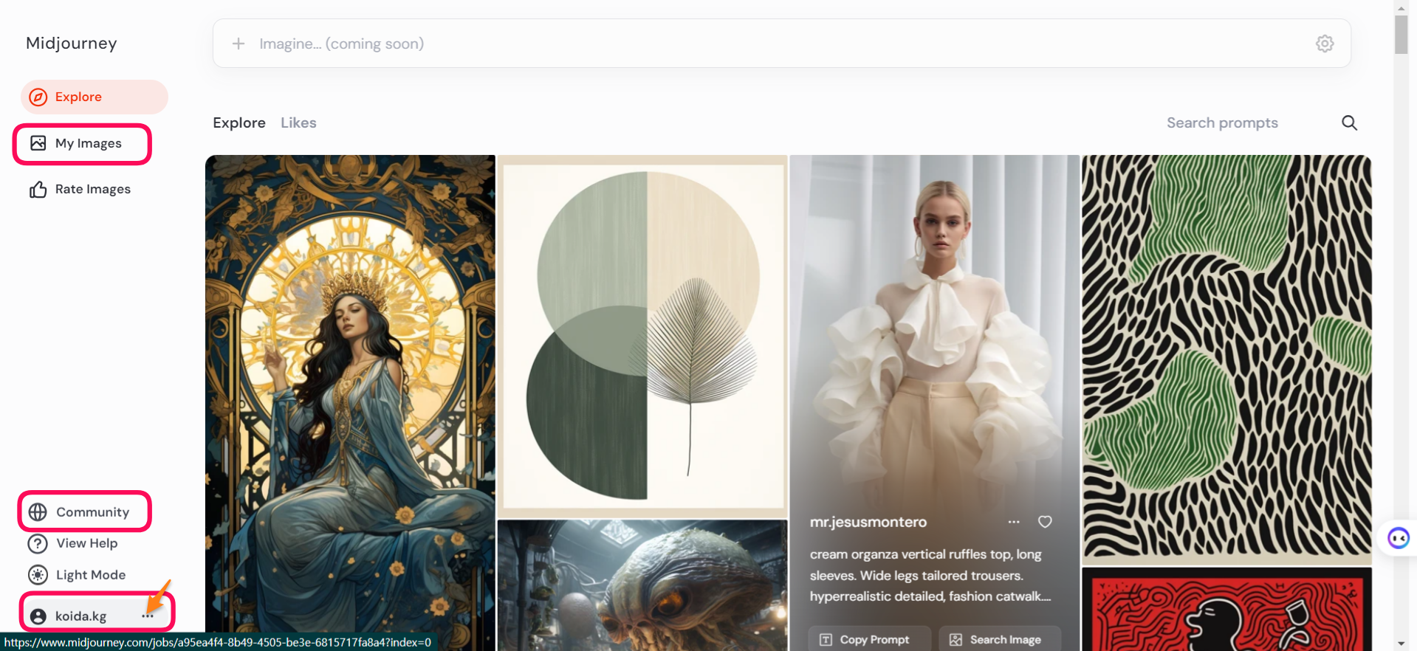The image size is (1417, 651).
Task: Click the koida.kg username text
Action: (x=81, y=616)
